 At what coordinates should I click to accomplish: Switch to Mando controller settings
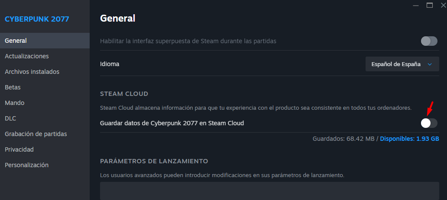click(45, 103)
